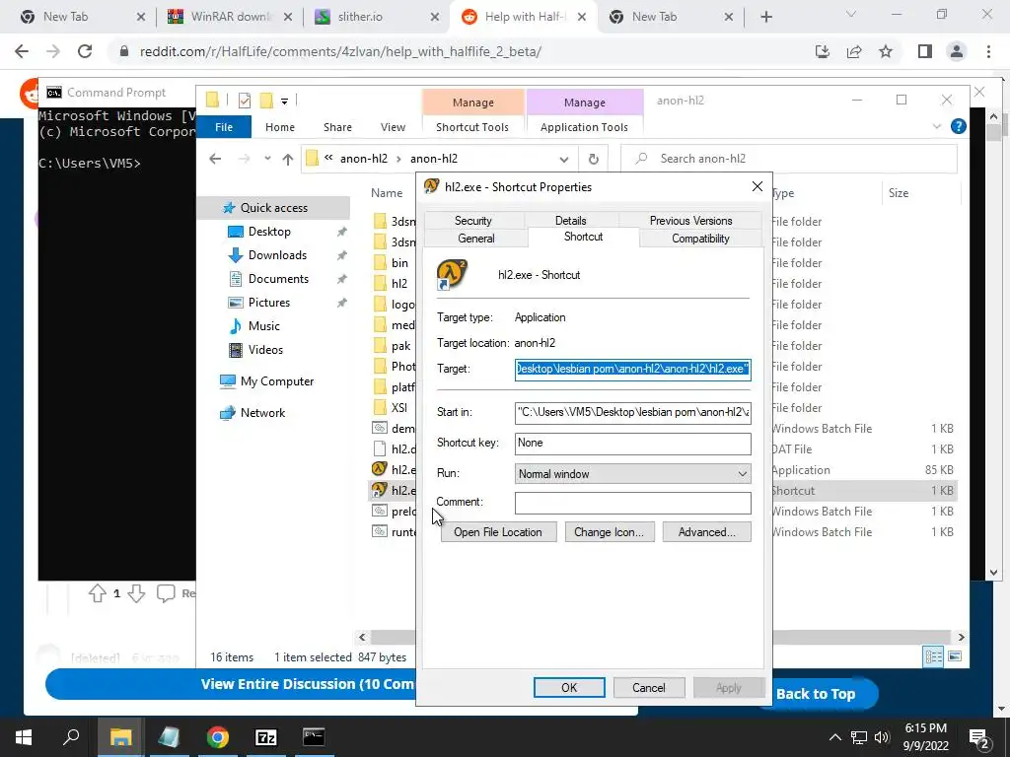Viewport: 1010px width, 757px height.
Task: Select Pictures in navigation pane
Action: coord(268,303)
